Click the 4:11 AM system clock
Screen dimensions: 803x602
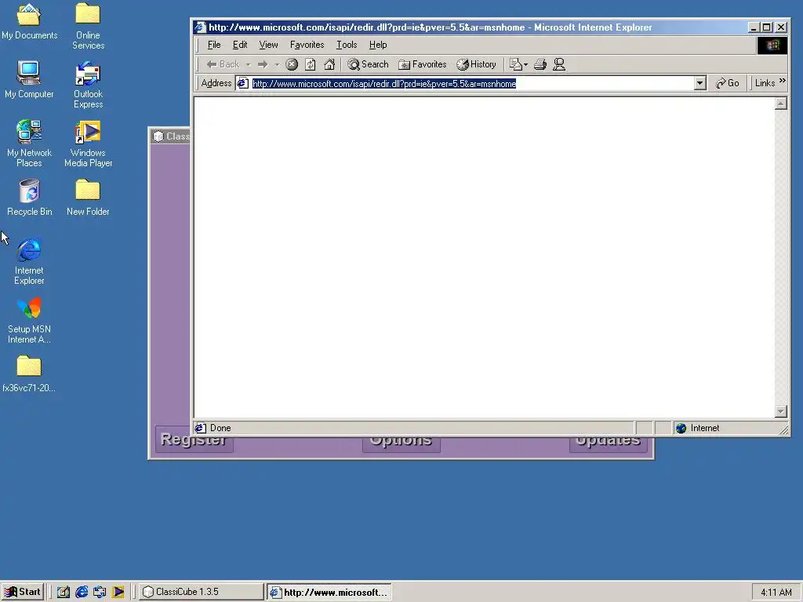click(x=776, y=593)
